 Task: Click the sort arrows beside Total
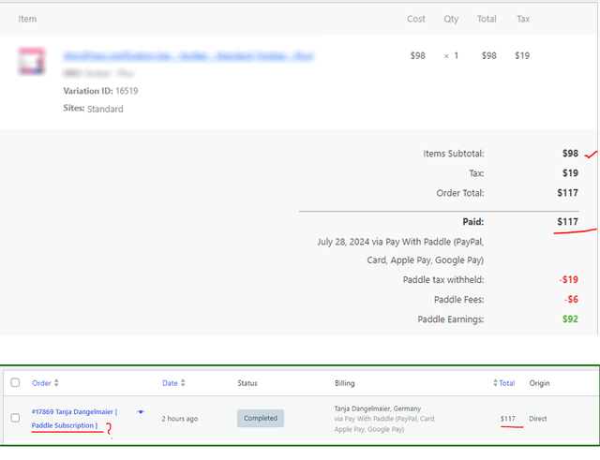click(496, 383)
